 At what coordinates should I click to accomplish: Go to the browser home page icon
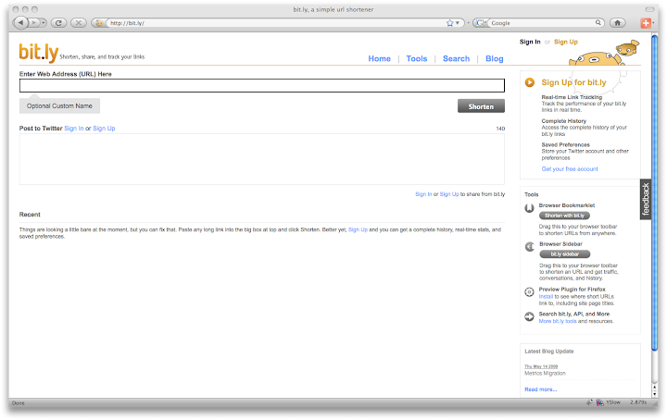coord(618,23)
